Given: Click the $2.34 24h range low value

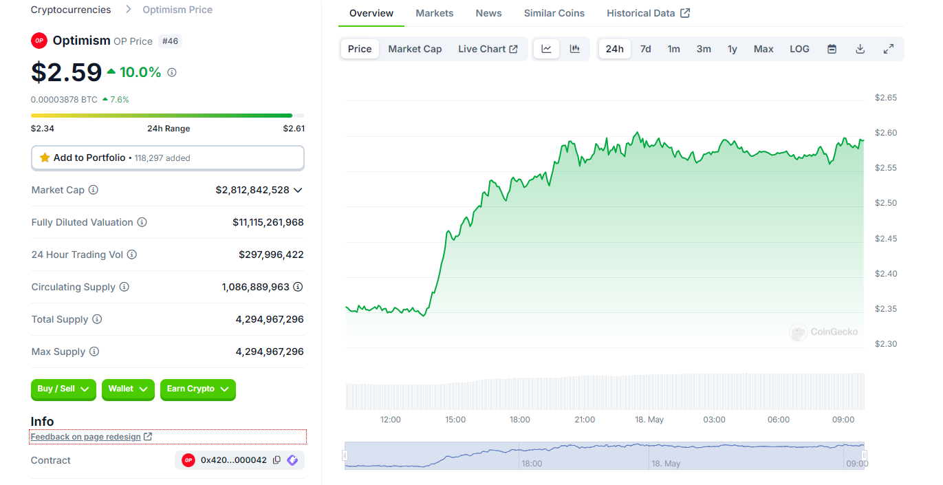Looking at the screenshot, I should tap(43, 129).
